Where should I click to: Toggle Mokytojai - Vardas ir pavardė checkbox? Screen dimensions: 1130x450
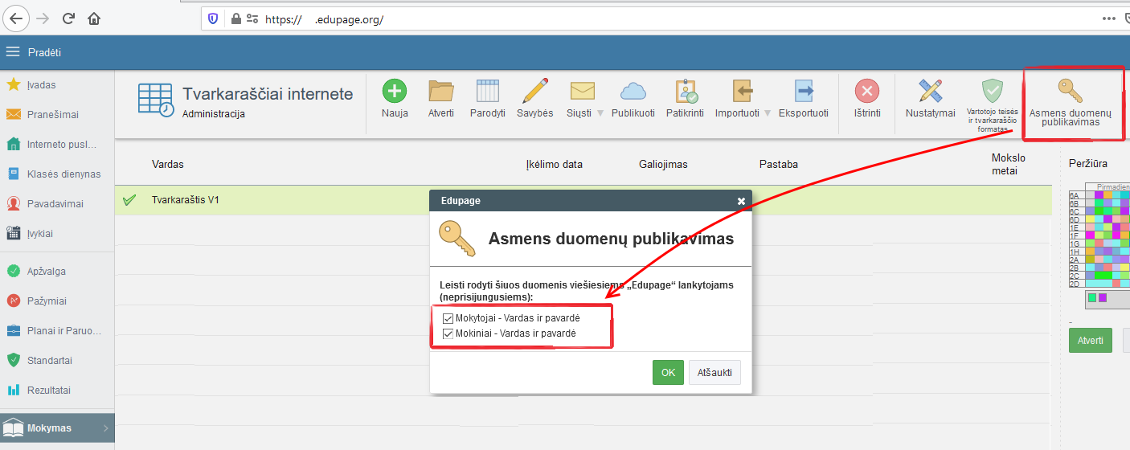coord(448,318)
